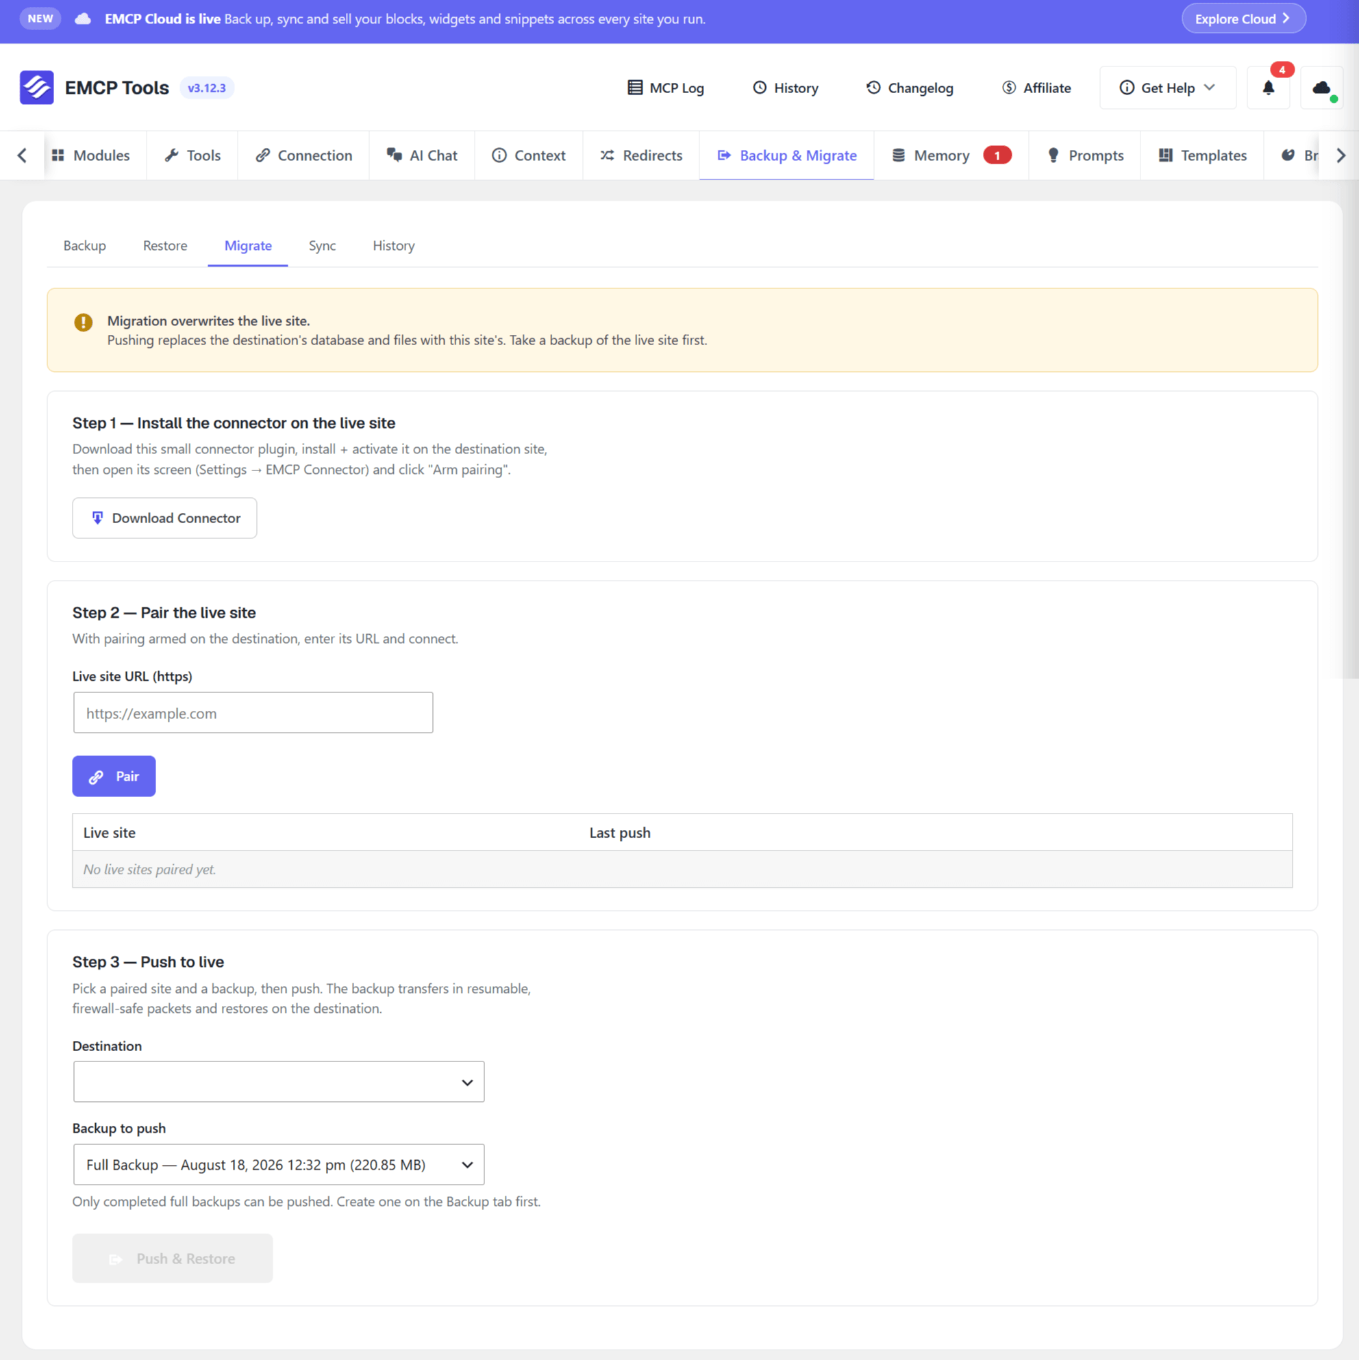View the Changelog
1359x1360 pixels.
910,87
